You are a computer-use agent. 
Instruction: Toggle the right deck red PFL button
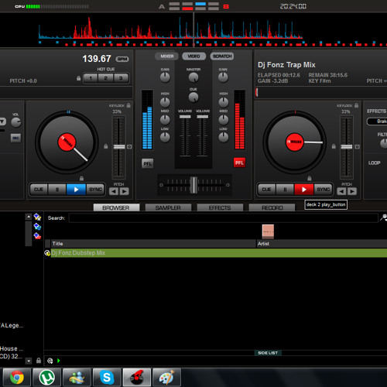point(239,163)
